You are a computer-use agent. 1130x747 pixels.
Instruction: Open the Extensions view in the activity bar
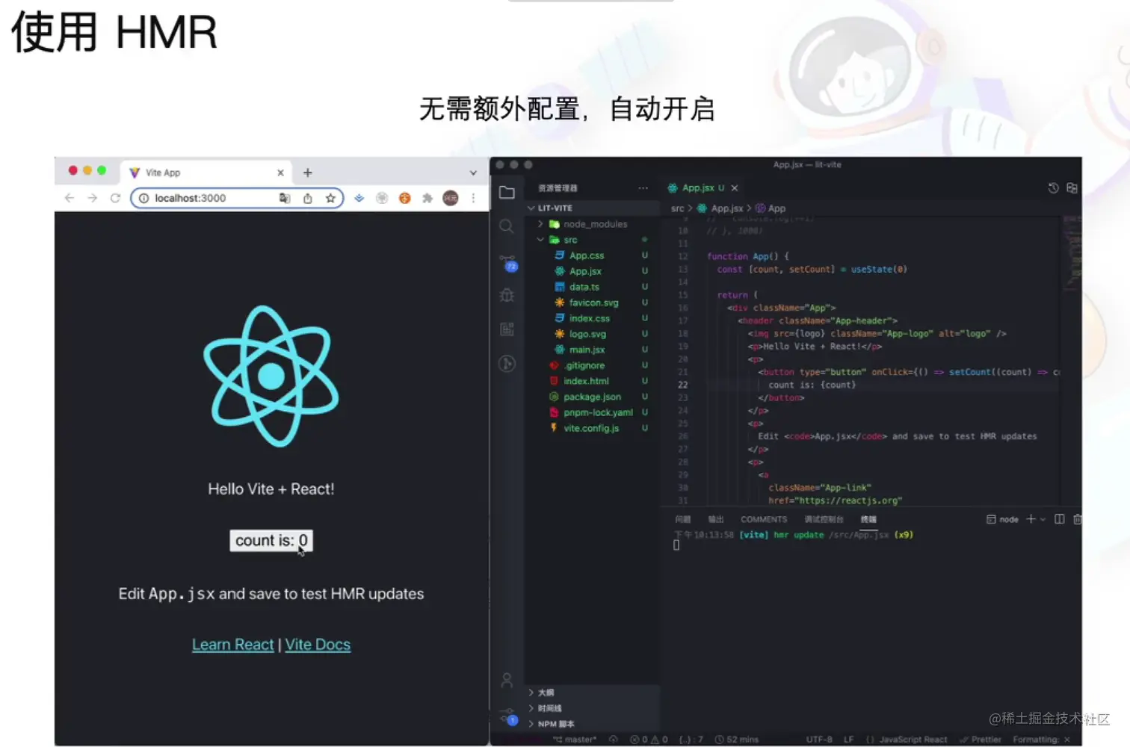pyautogui.click(x=507, y=329)
